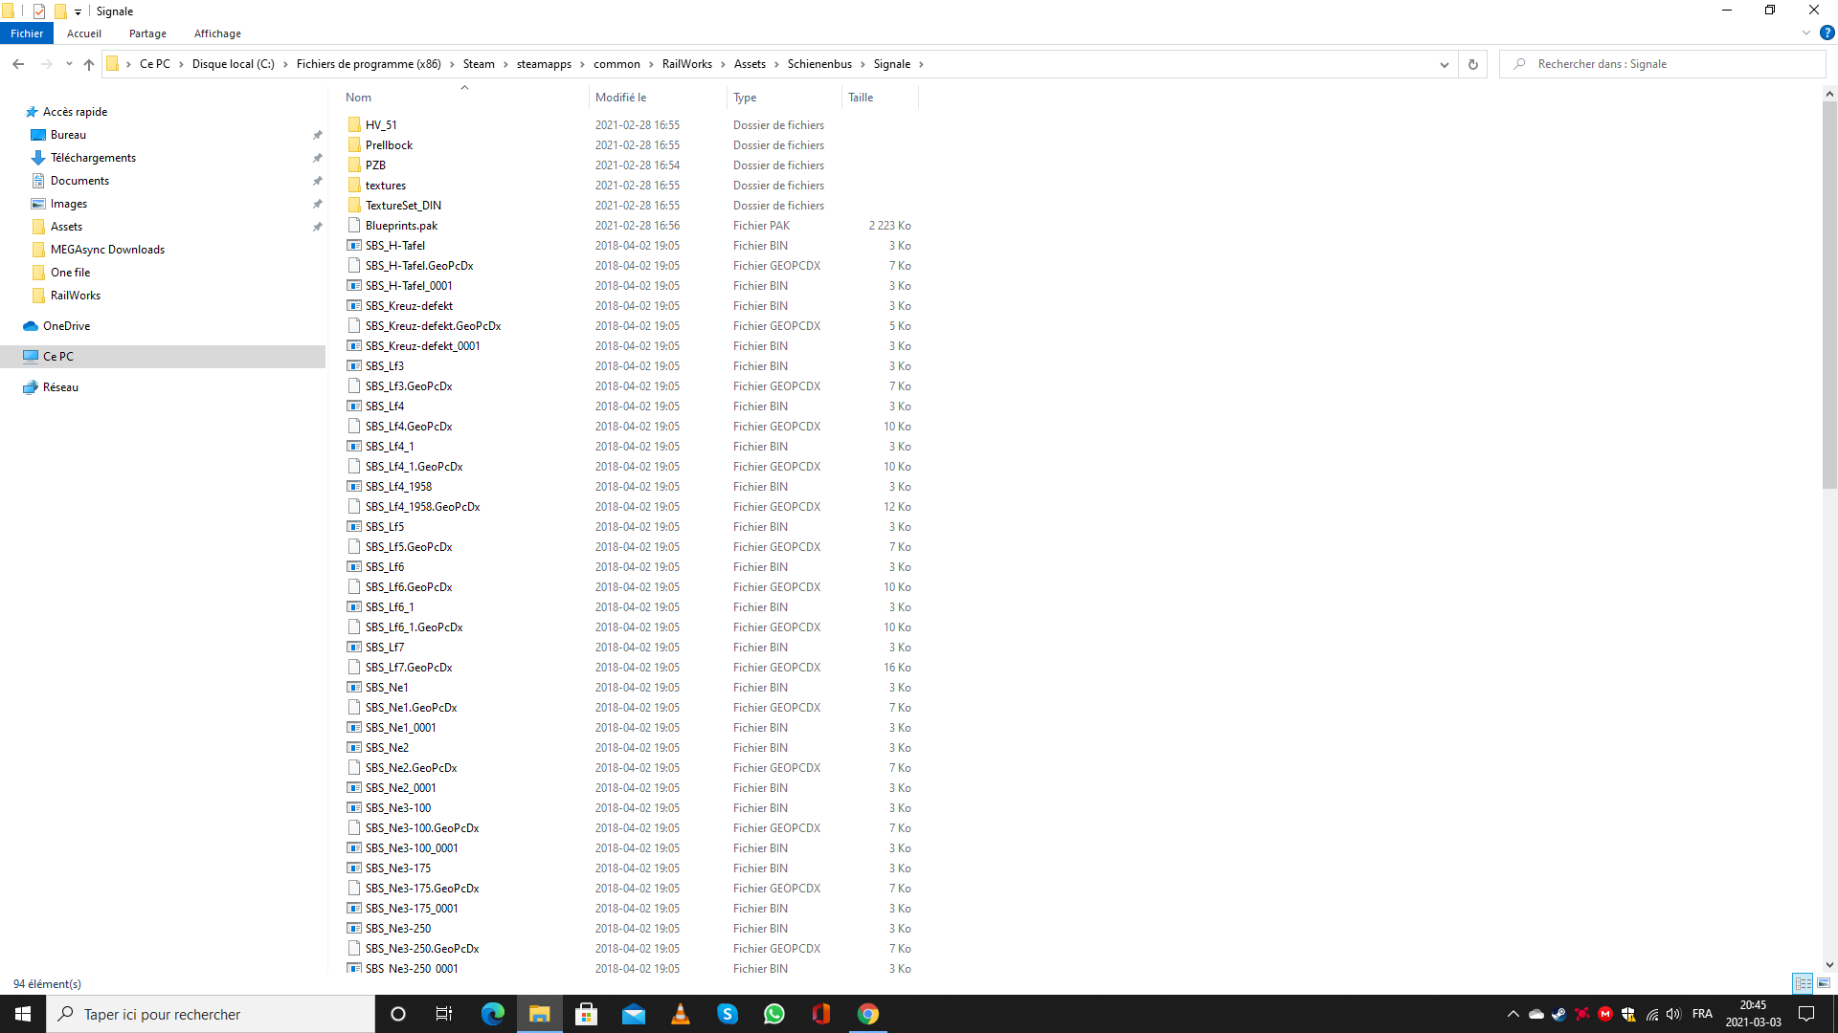Open Google Chrome from the taskbar
1838x1033 pixels.
coord(867,1014)
